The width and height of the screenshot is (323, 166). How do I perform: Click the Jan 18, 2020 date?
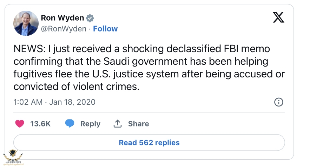point(72,102)
